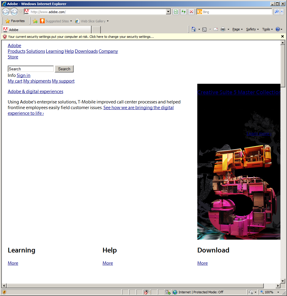Expand the address bar autocomplete dropdown
This screenshot has width=287, height=296.
[168, 12]
